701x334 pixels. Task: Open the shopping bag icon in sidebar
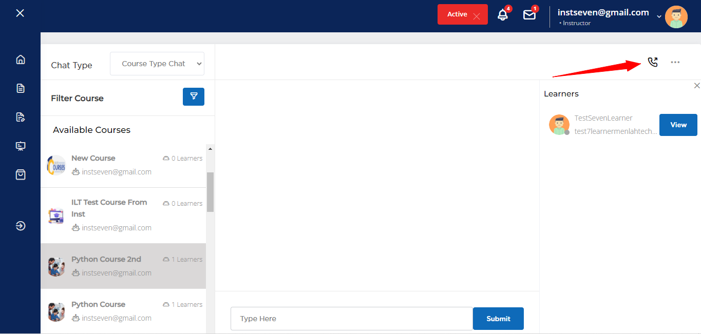(x=21, y=175)
